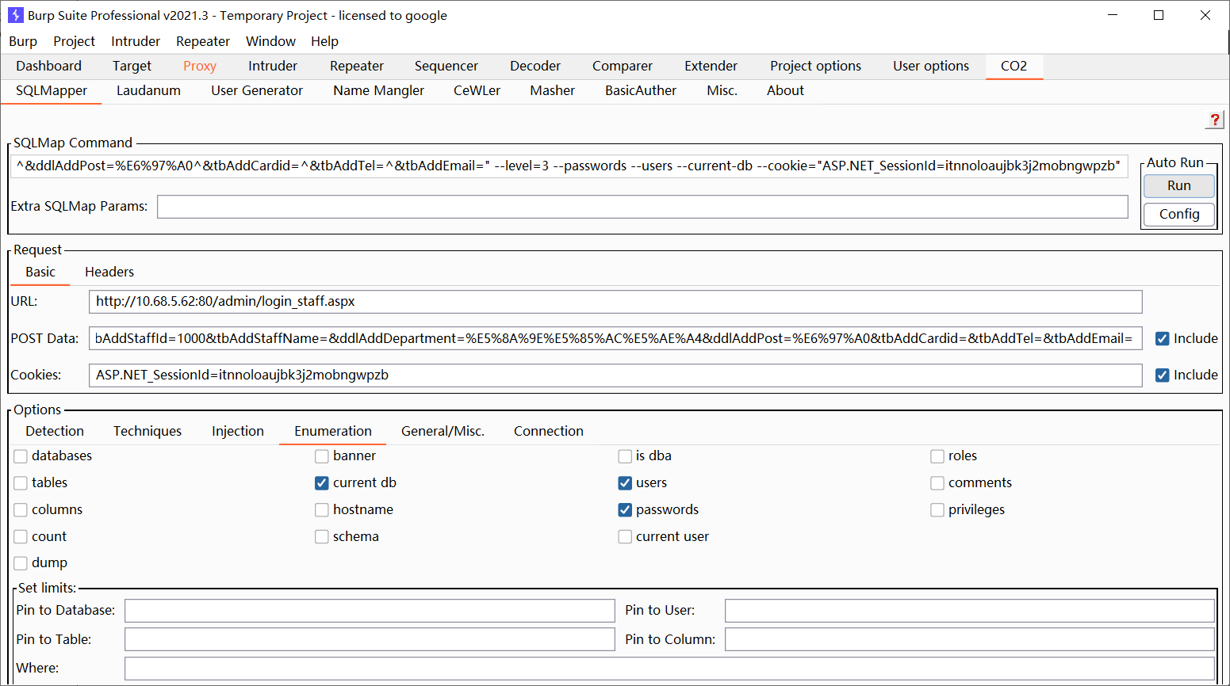Enable the databases enumeration checkbox
Viewport: 1230px width, 686px height.
[21, 456]
